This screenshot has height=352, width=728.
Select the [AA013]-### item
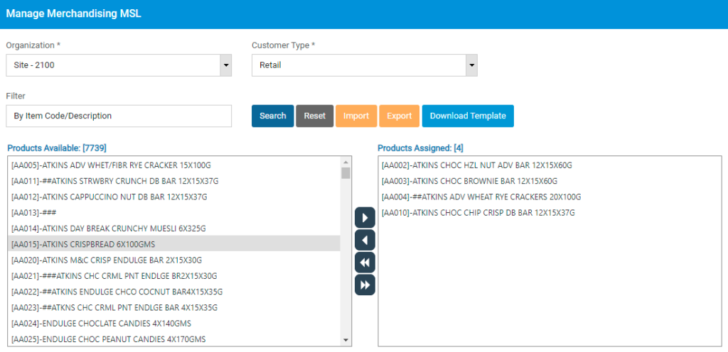(x=174, y=212)
